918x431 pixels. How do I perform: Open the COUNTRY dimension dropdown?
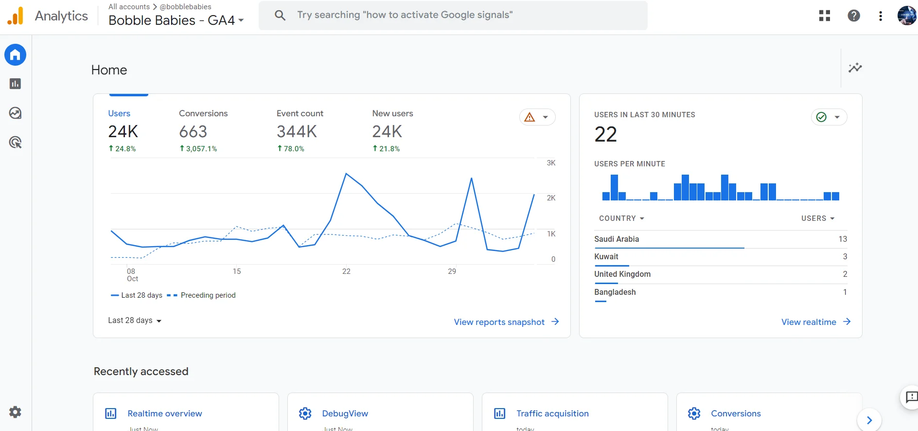[622, 218]
